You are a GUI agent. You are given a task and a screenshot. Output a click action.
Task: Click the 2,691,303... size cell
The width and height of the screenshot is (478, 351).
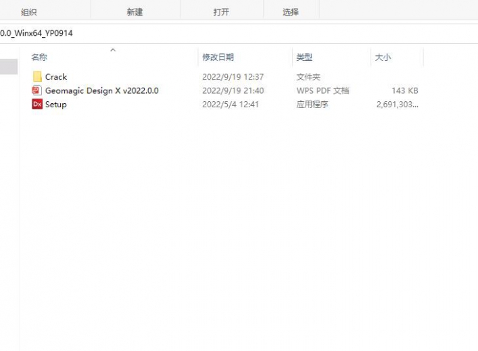[398, 105]
